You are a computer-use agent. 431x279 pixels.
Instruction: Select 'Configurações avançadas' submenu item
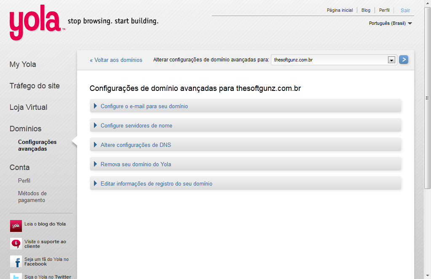coord(37,145)
